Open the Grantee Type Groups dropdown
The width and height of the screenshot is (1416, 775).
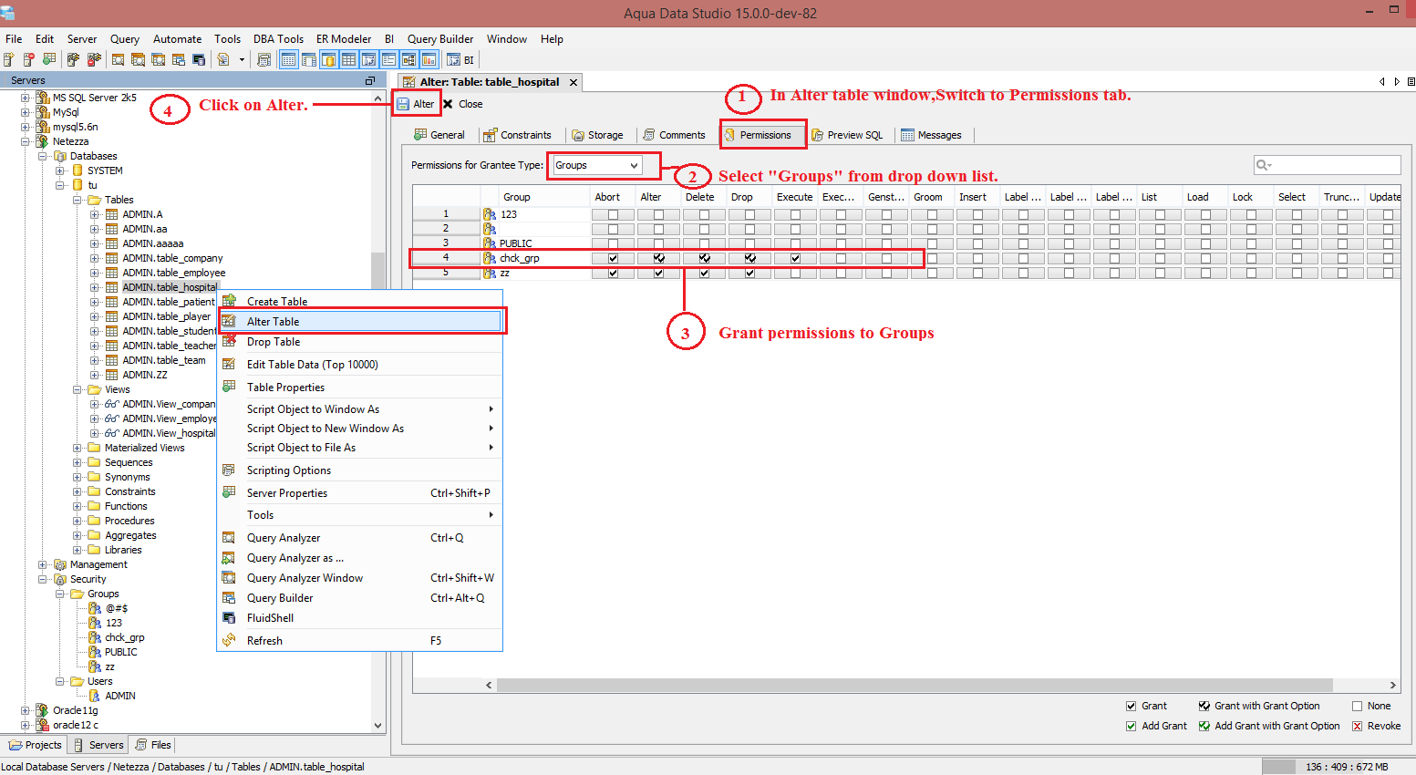pyautogui.click(x=596, y=165)
